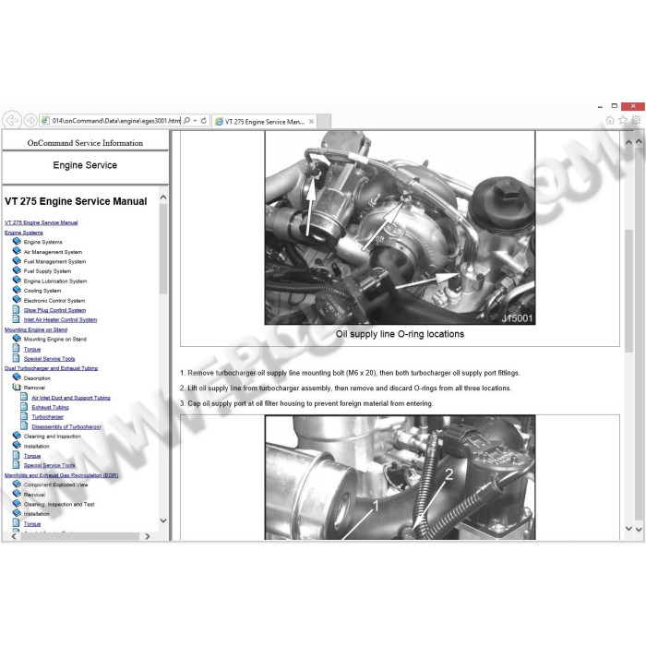Open Manifolds and Exhaust Gas Recirculation link
This screenshot has height=646, width=646.
click(62, 475)
